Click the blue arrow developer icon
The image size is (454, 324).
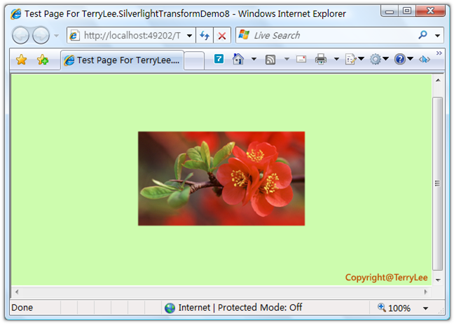coord(425,60)
